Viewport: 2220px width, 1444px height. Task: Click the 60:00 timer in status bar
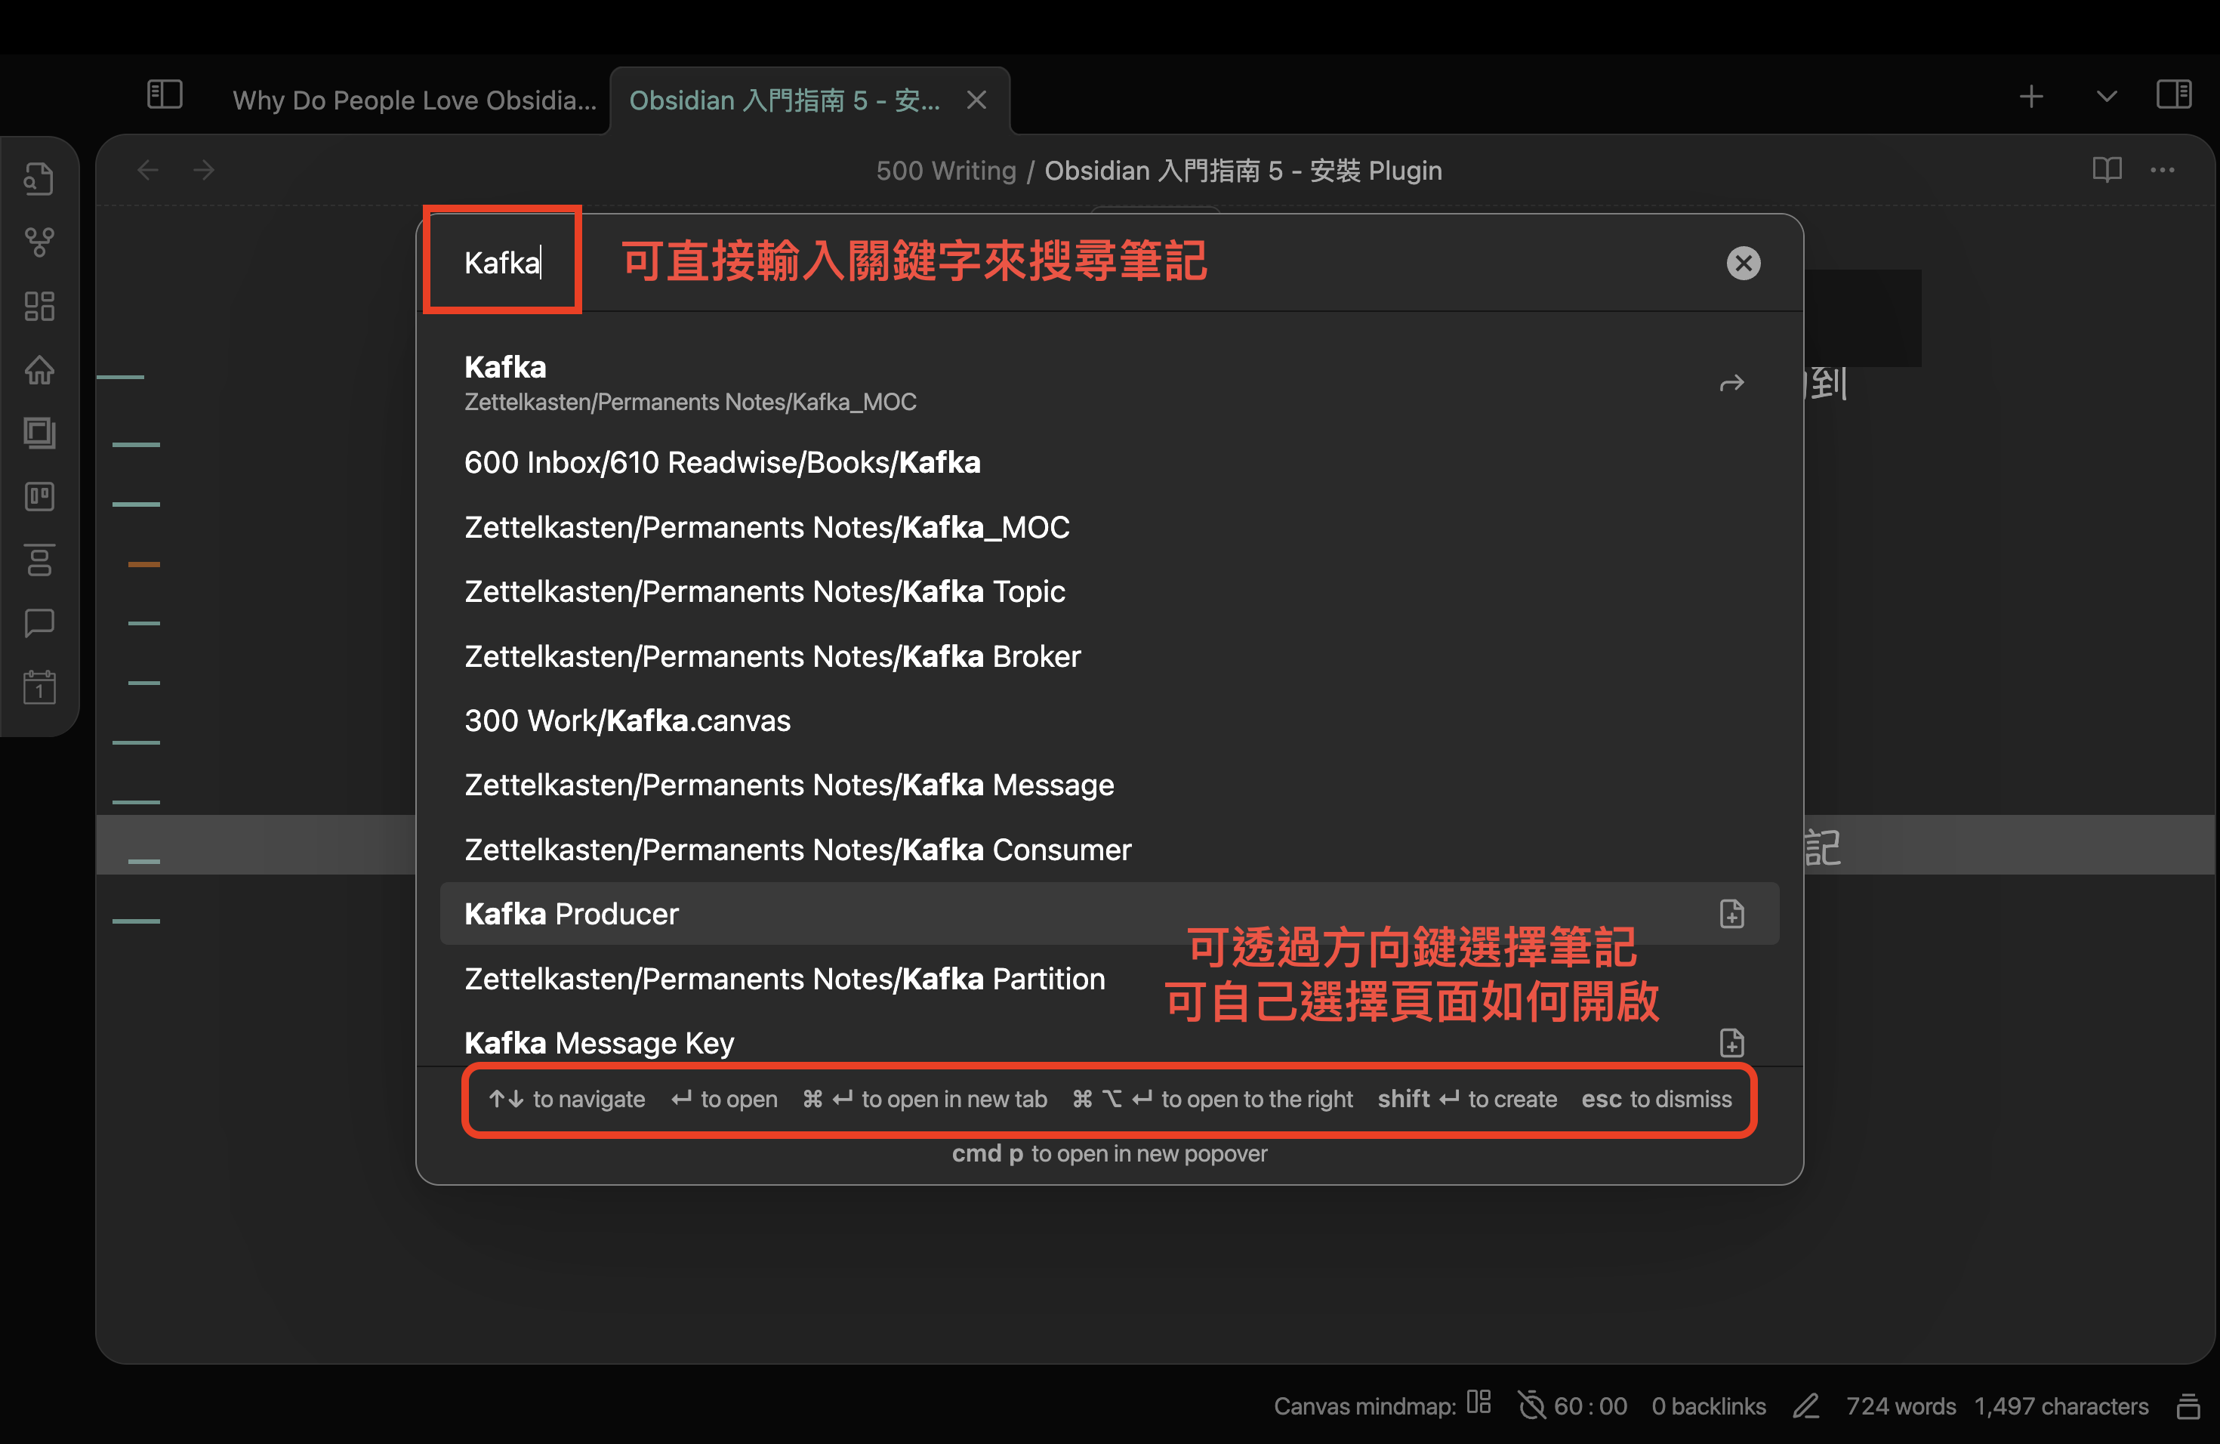(1573, 1405)
